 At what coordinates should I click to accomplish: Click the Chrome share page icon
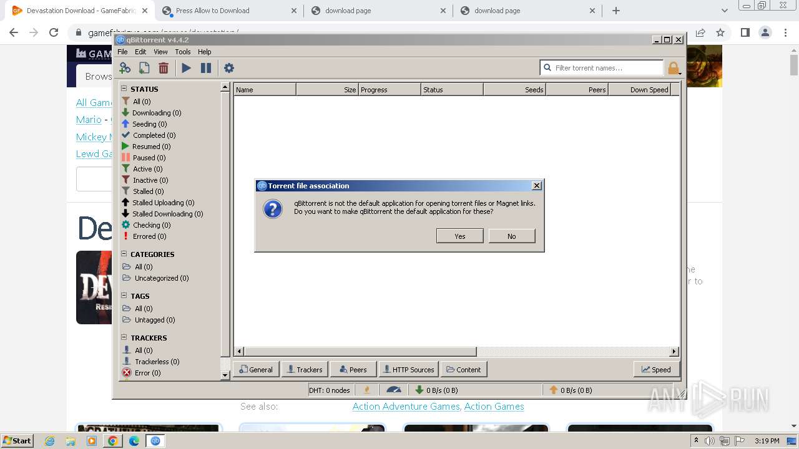click(x=700, y=32)
